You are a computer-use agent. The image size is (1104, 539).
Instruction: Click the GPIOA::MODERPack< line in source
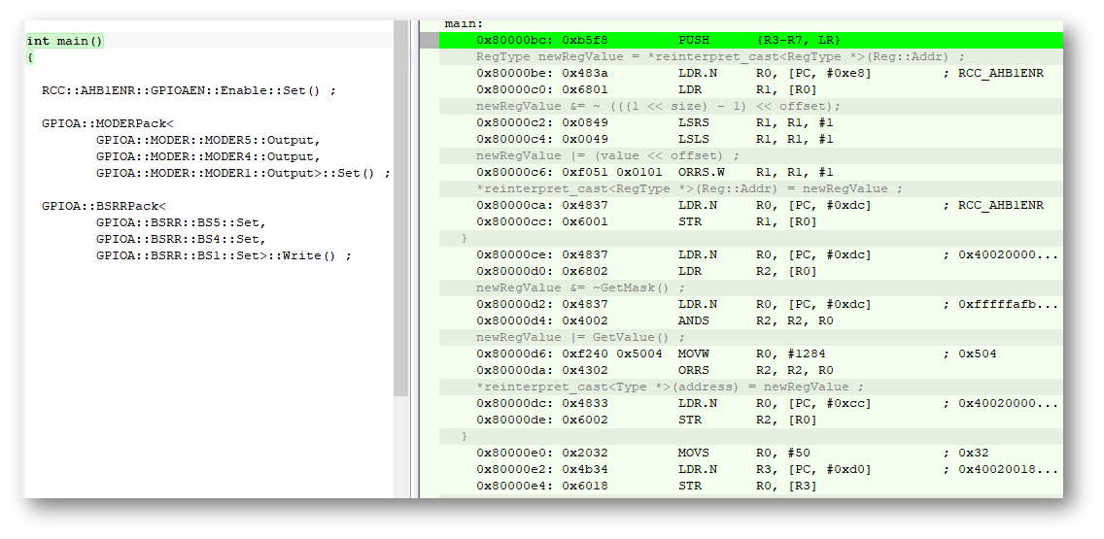pyautogui.click(x=107, y=123)
